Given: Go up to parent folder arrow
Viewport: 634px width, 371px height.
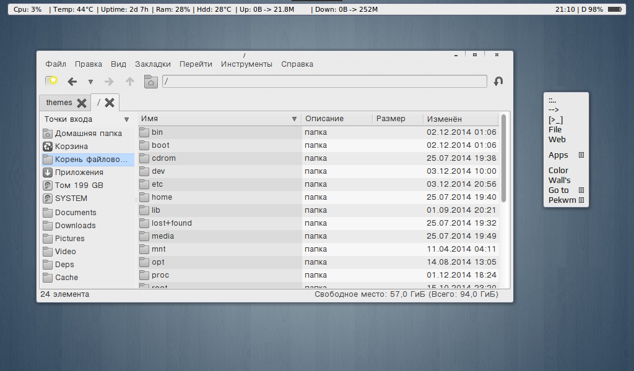Looking at the screenshot, I should 130,82.
